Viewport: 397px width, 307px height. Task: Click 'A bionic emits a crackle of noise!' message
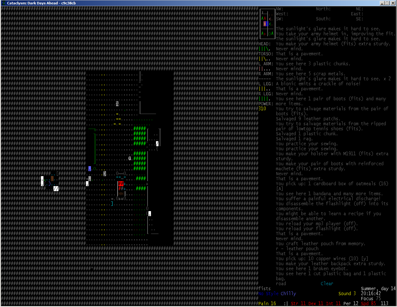click(x=318, y=84)
